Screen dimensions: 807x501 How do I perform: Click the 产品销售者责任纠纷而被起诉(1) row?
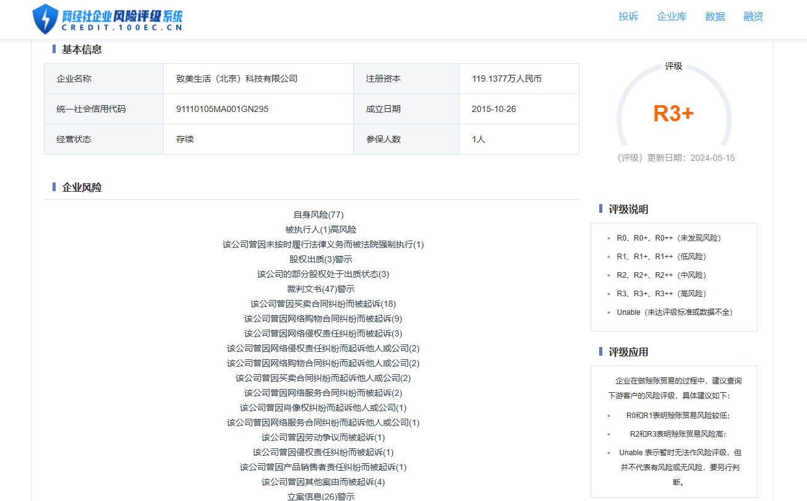tap(323, 467)
